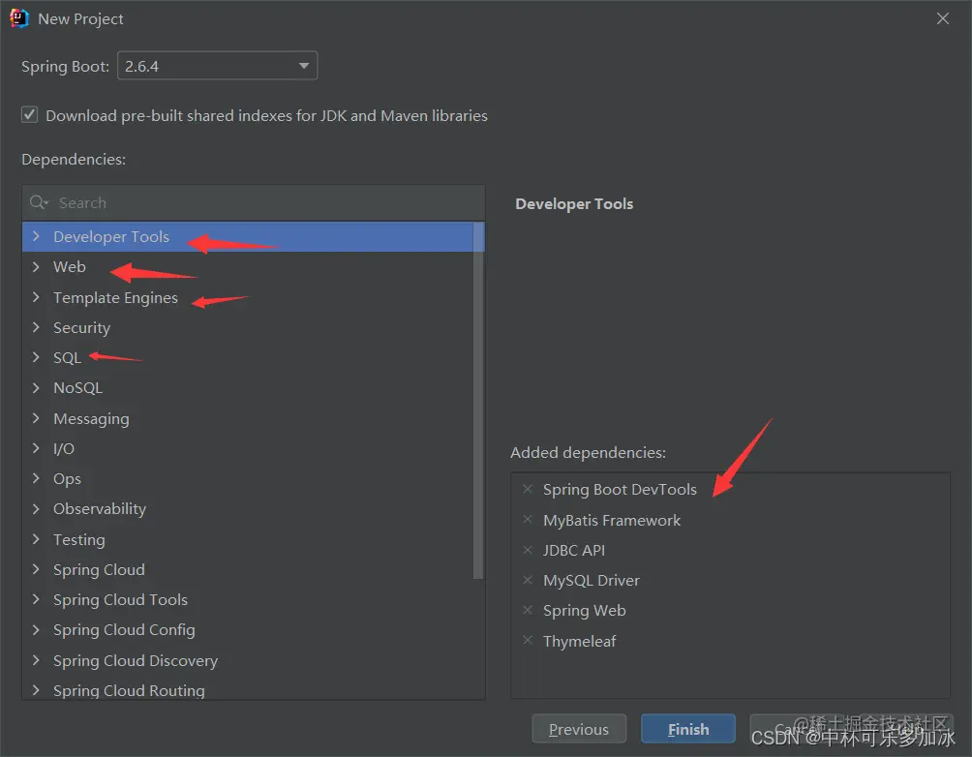This screenshot has height=757, width=972.
Task: Select the Web tree row
Action: [x=247, y=266]
